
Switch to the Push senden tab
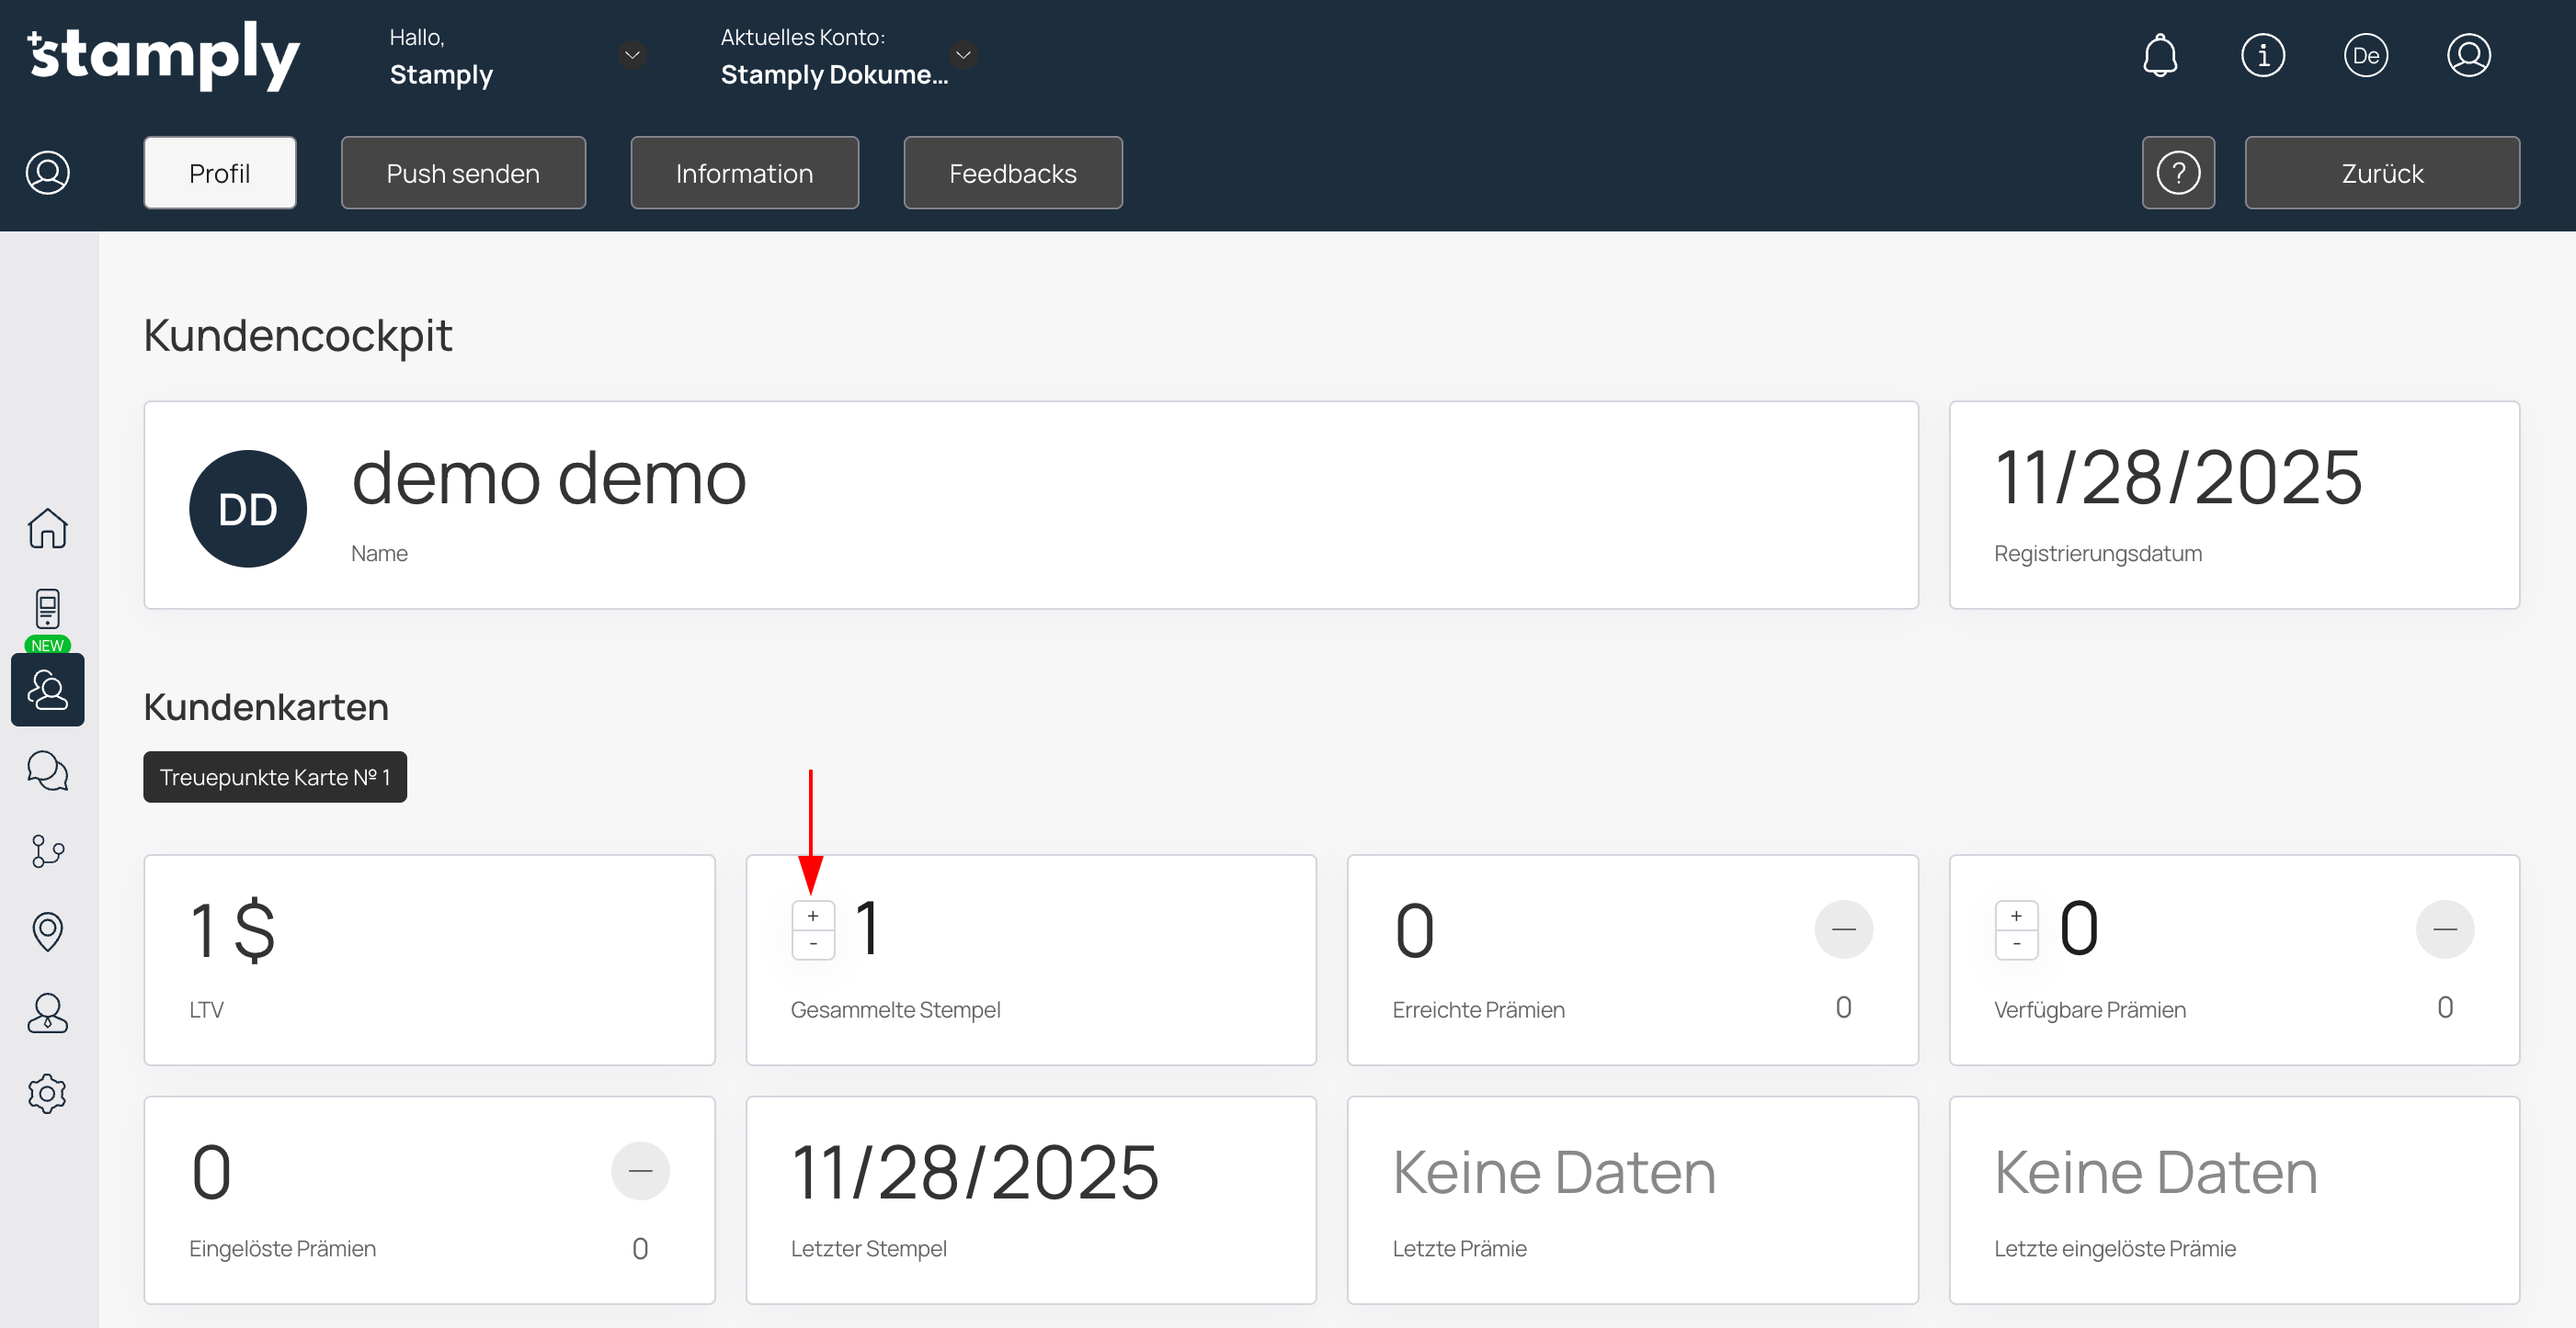(463, 173)
